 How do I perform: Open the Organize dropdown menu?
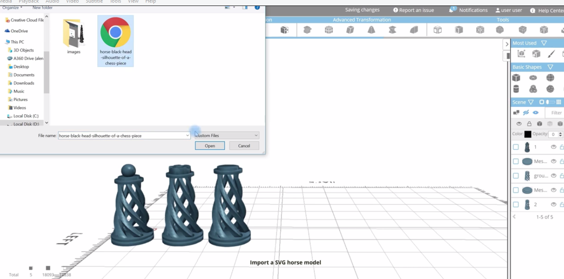point(12,8)
